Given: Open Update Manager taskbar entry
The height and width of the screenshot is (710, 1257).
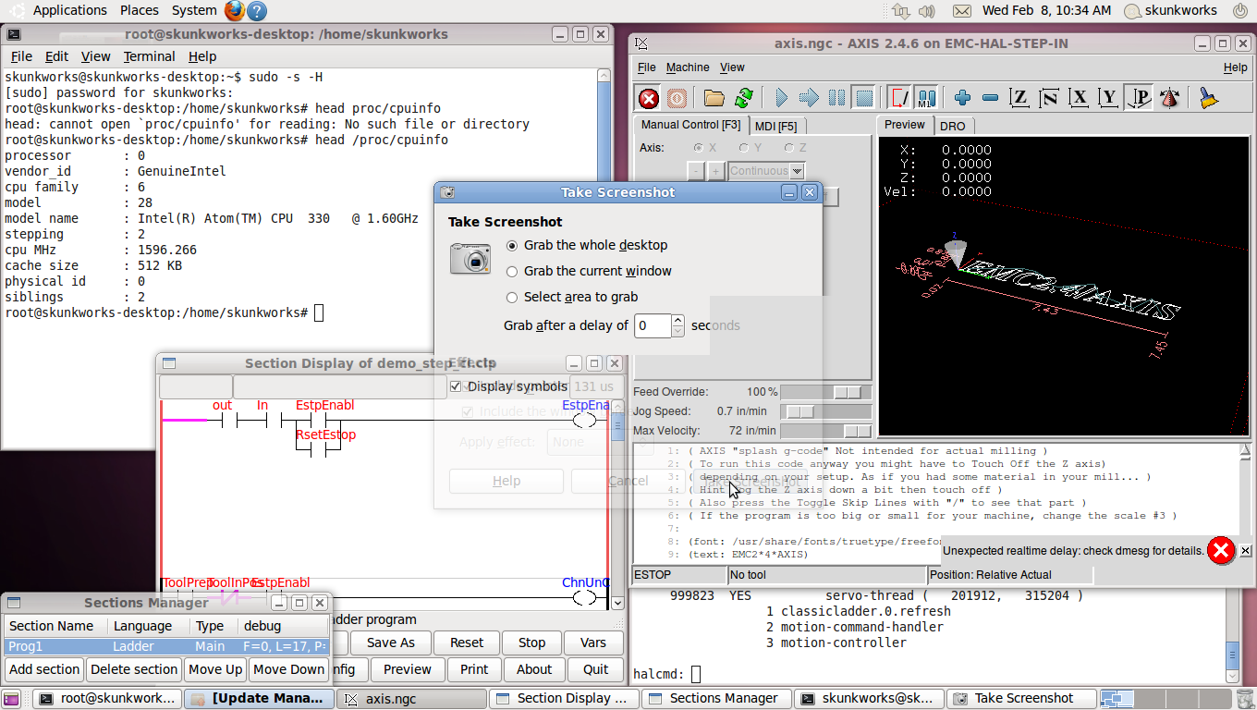Looking at the screenshot, I should click(259, 699).
